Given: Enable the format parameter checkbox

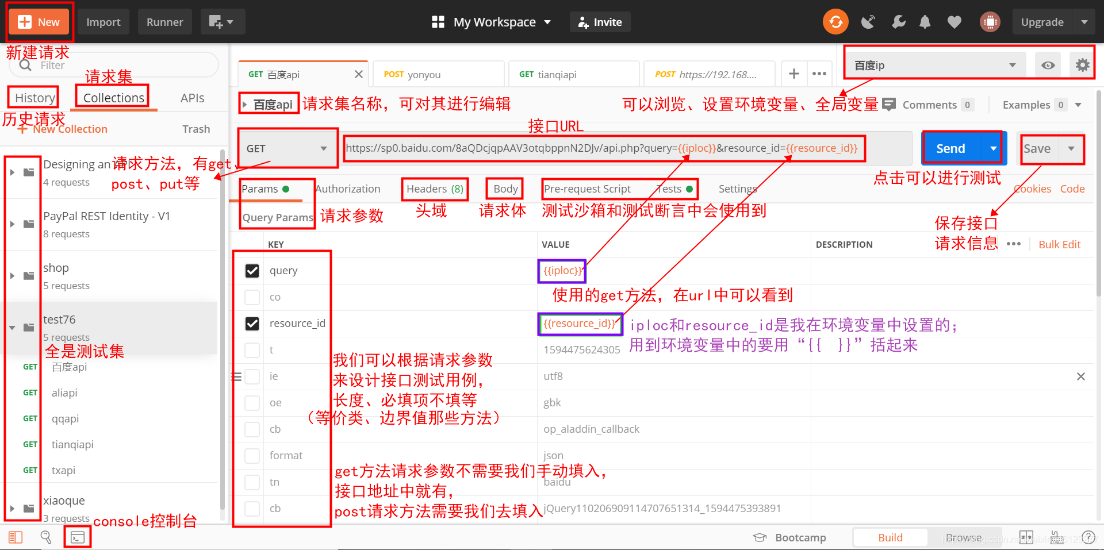Looking at the screenshot, I should [x=252, y=456].
